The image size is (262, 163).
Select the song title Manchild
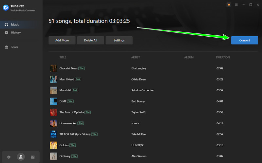coord(65,90)
